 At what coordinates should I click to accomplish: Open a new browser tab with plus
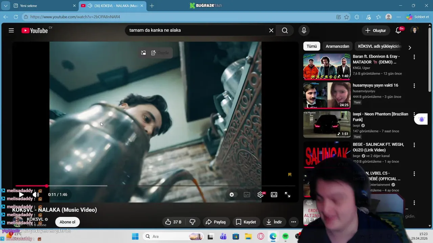[152, 6]
